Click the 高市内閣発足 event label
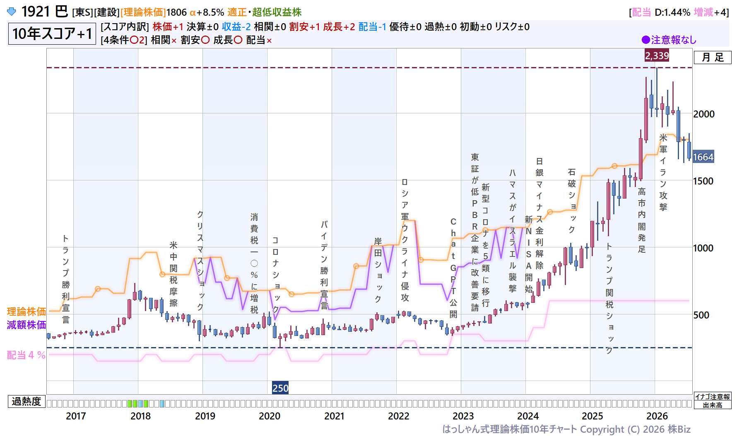 click(642, 220)
